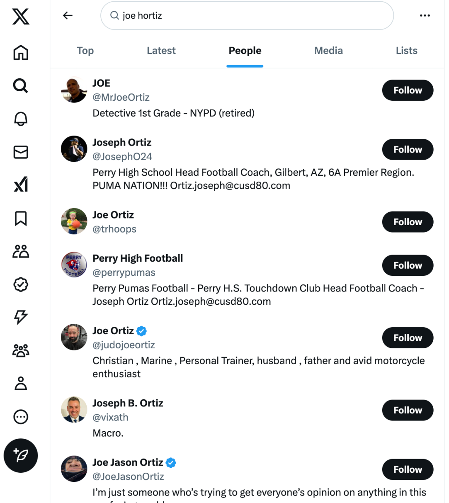Switch to the Media tab
The image size is (449, 503).
click(x=328, y=51)
